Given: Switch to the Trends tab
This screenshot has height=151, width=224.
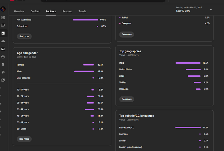Looking at the screenshot, I should 82,11.
